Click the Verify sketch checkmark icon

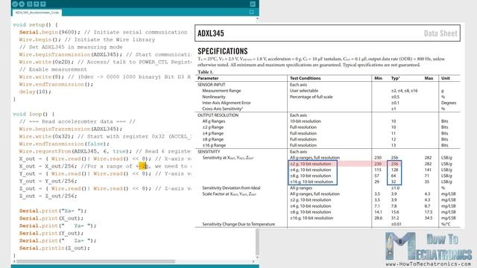pos(15,4)
